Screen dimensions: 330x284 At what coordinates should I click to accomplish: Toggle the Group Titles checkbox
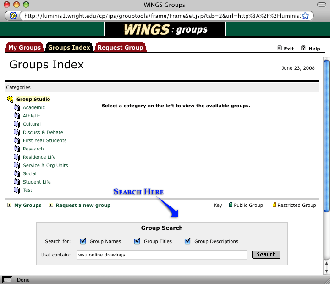point(137,241)
